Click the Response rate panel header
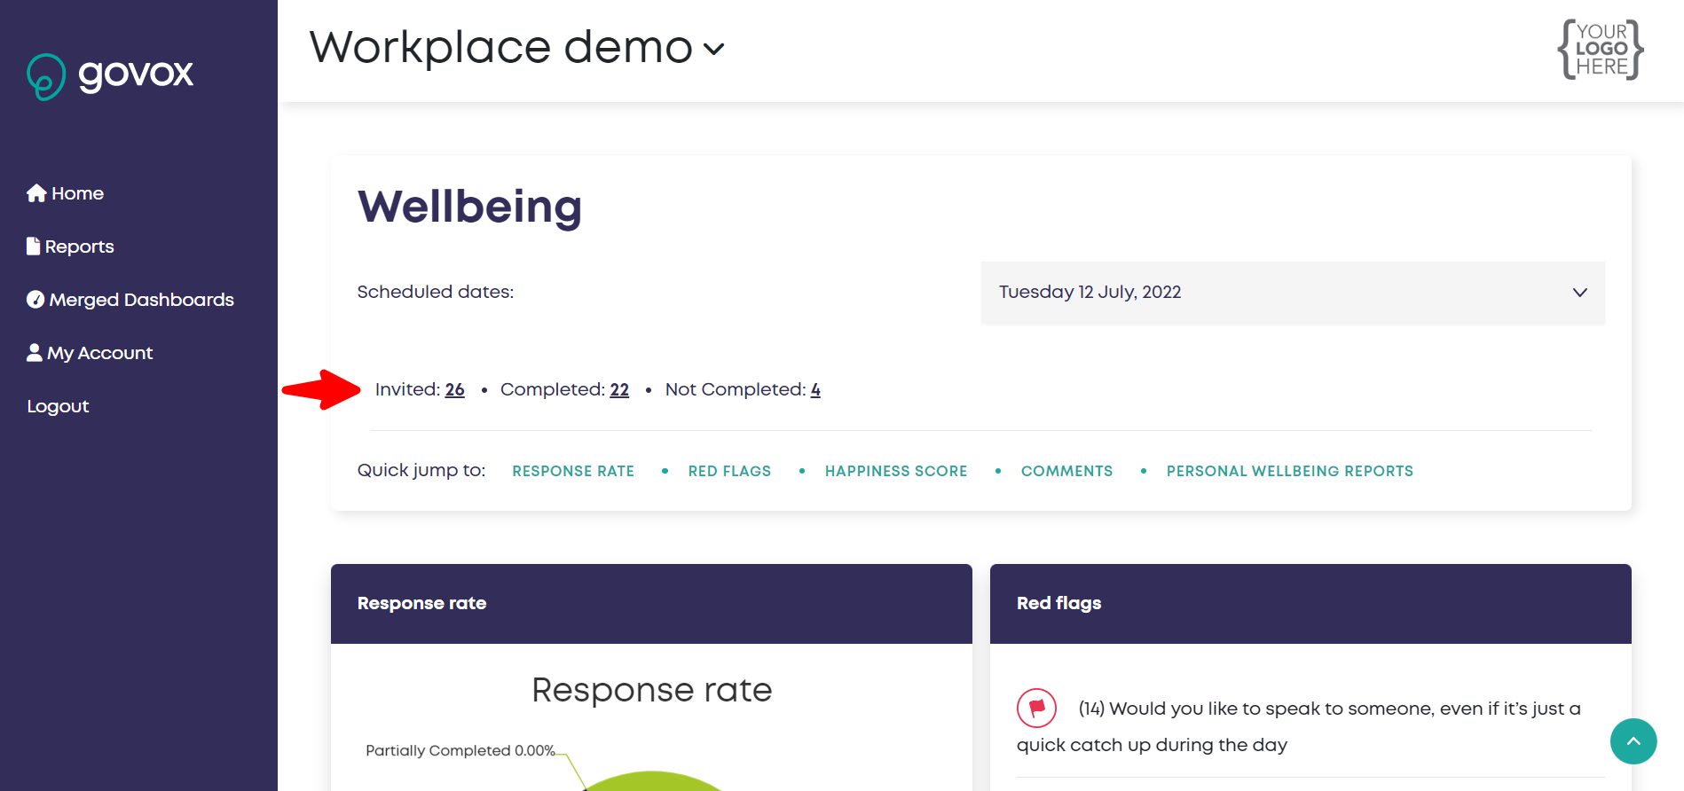 651,604
